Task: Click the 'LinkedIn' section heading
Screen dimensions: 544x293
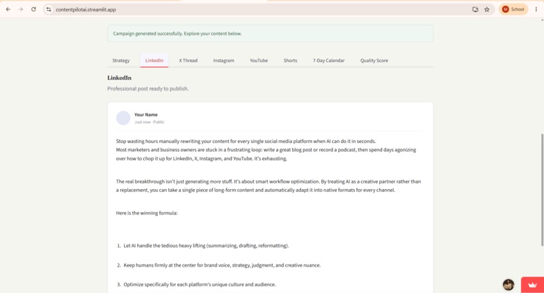Action: click(119, 78)
